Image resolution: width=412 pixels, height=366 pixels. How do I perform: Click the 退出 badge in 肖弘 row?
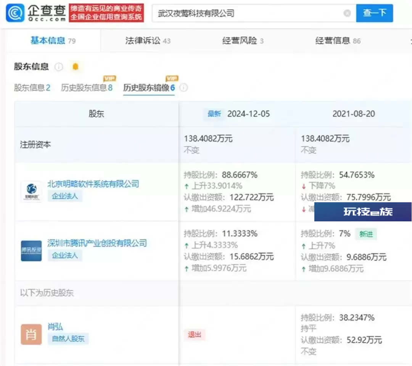point(195,334)
